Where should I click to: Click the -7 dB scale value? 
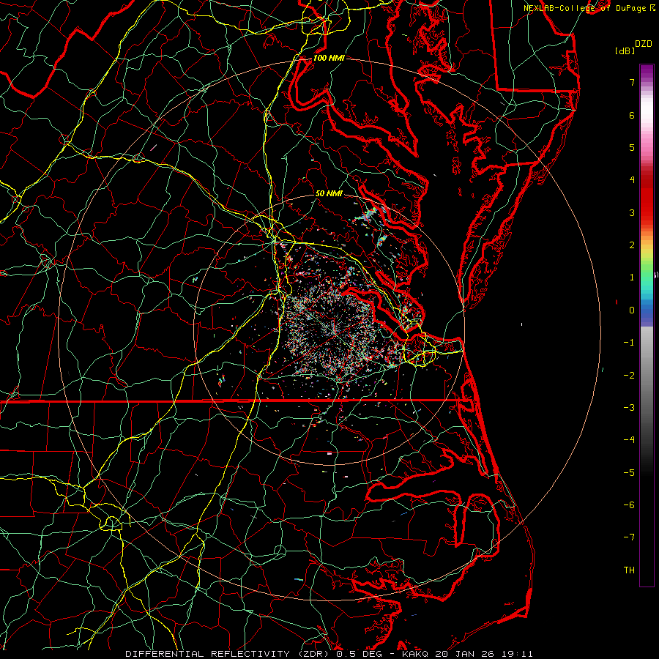(629, 537)
